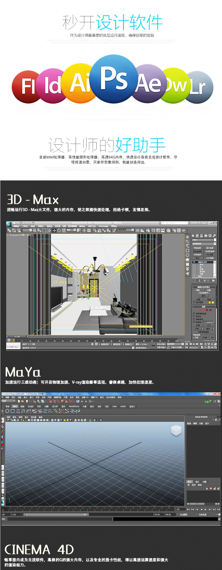Open the 创建 menu in Maya menu bar
This screenshot has height=570, width=222.
(x=19, y=397)
